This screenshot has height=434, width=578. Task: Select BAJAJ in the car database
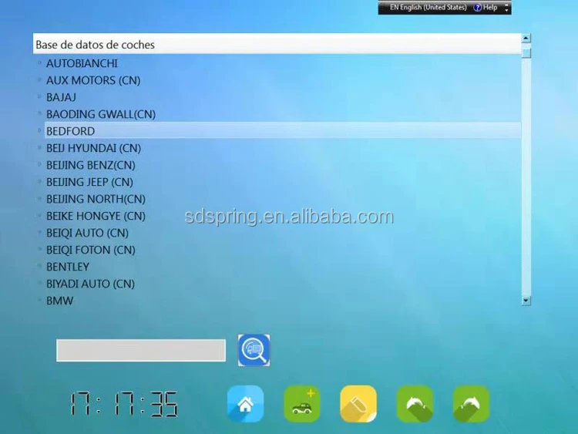pos(61,97)
